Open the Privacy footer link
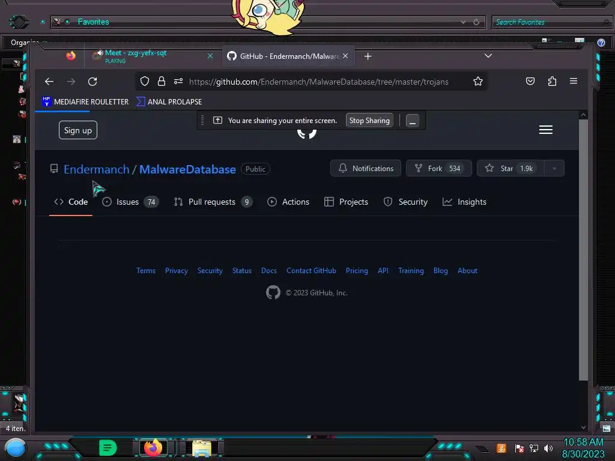The width and height of the screenshot is (615, 461). tap(176, 271)
